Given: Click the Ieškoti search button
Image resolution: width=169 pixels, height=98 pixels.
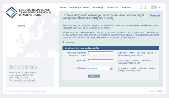Looking at the screenshot, I should [x=94, y=76].
